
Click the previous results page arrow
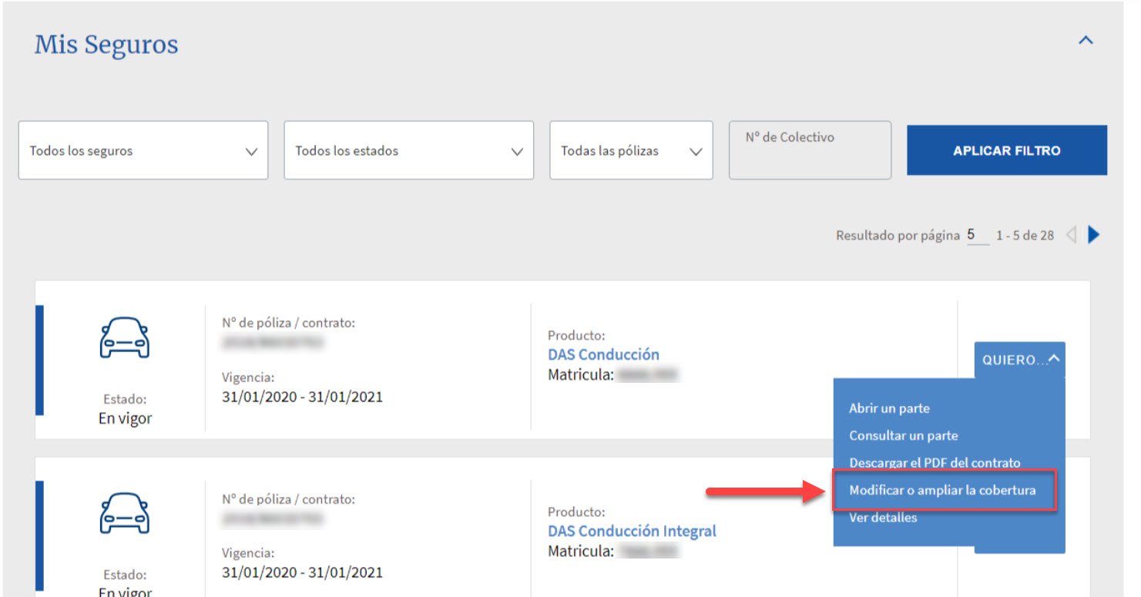[x=1070, y=235]
